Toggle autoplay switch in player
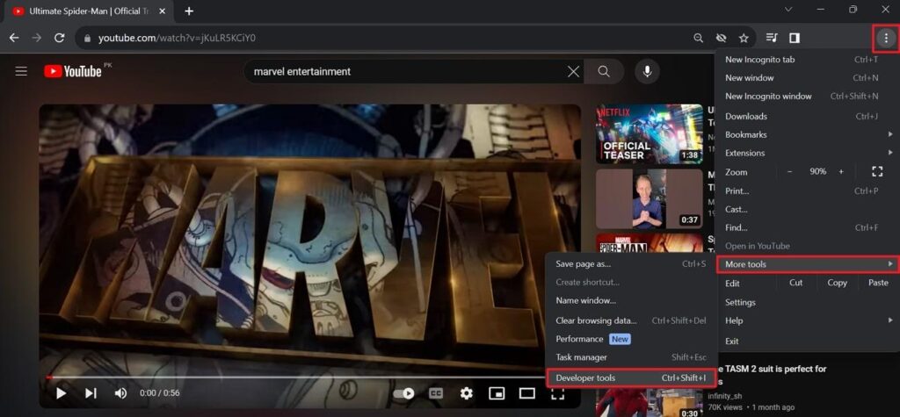This screenshot has width=900, height=417. 404,393
